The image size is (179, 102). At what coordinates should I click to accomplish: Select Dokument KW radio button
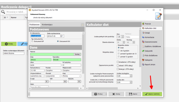(x=58, y=41)
